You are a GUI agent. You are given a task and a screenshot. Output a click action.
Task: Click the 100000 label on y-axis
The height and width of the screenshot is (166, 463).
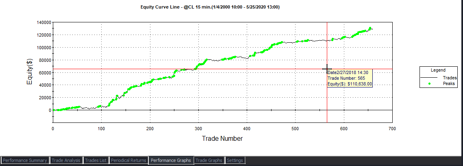(42, 47)
